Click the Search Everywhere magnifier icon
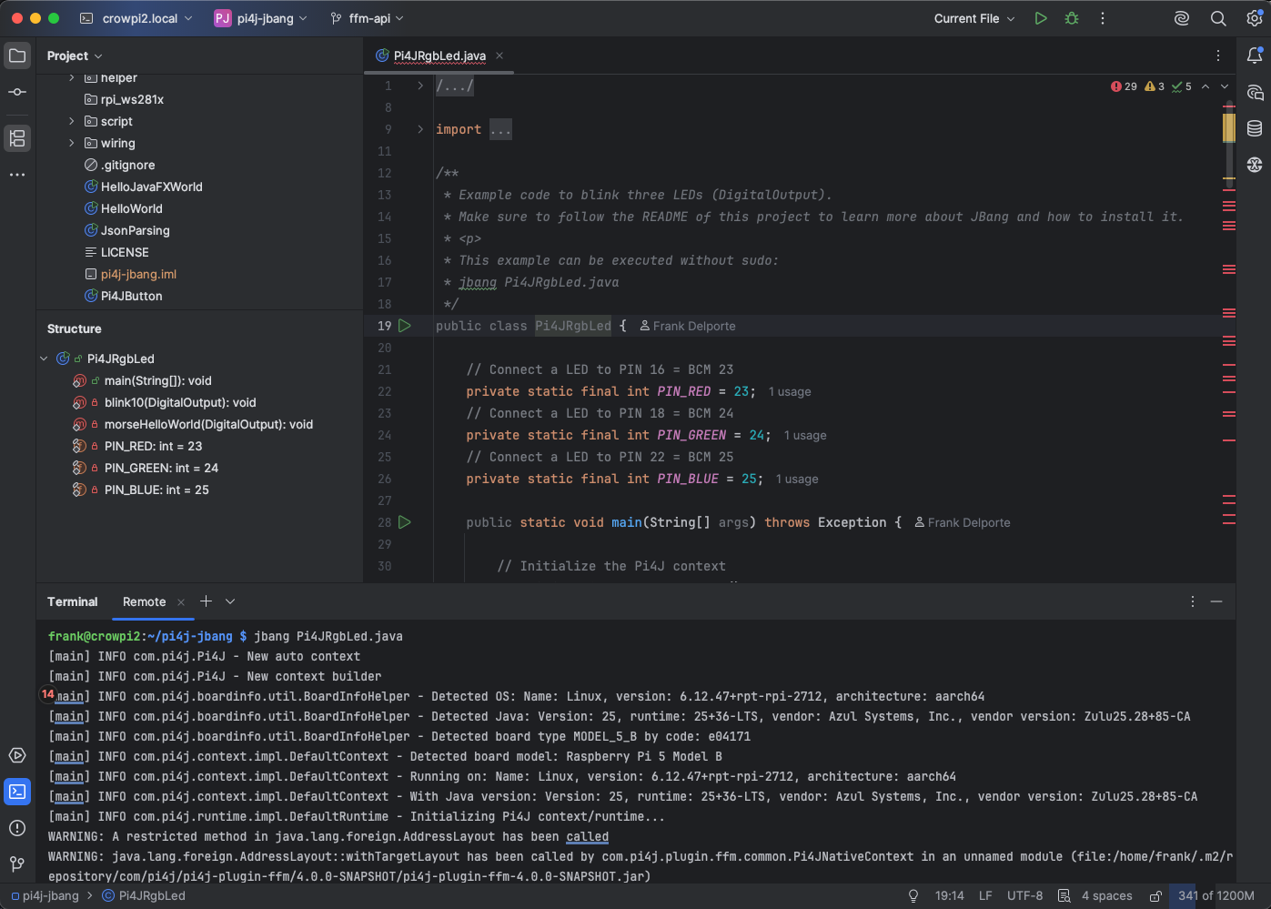Screen dimensions: 1271x909 tap(1218, 18)
